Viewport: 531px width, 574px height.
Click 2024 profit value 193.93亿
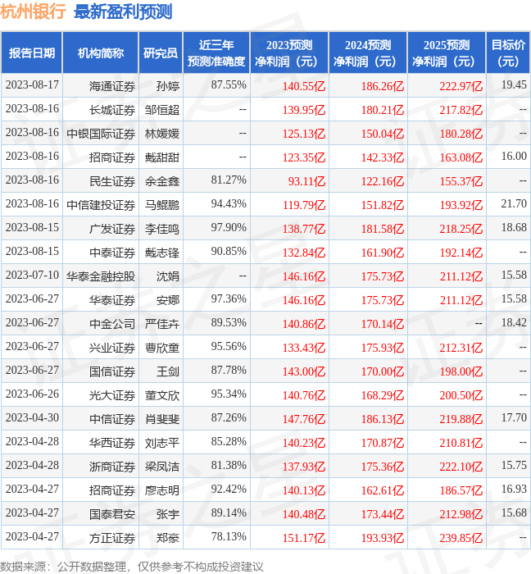[x=383, y=538]
